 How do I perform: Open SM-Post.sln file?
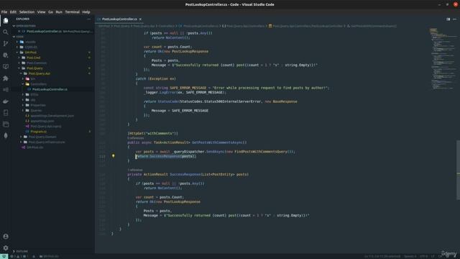coord(35,147)
